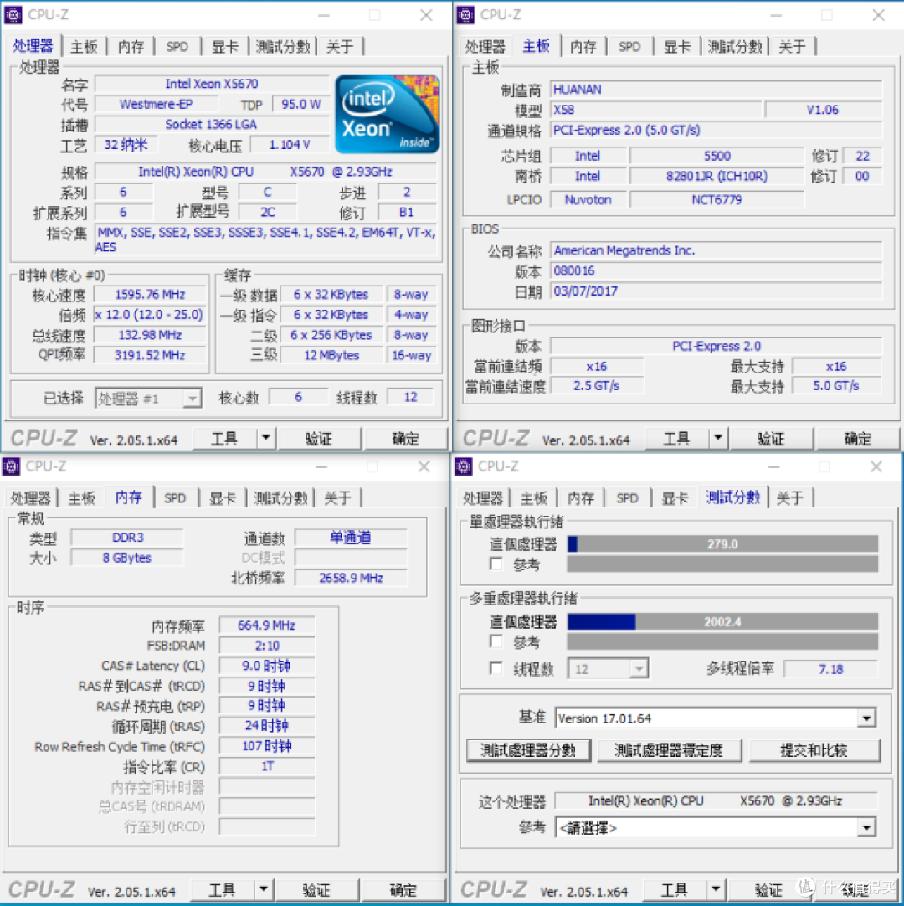Click the Intel Xeon inside logo
Viewport: 904px width, 906px height.
coord(387,113)
